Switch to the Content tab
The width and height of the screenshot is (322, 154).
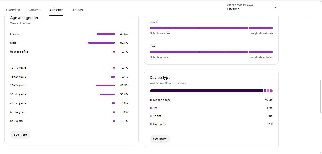coord(35,10)
